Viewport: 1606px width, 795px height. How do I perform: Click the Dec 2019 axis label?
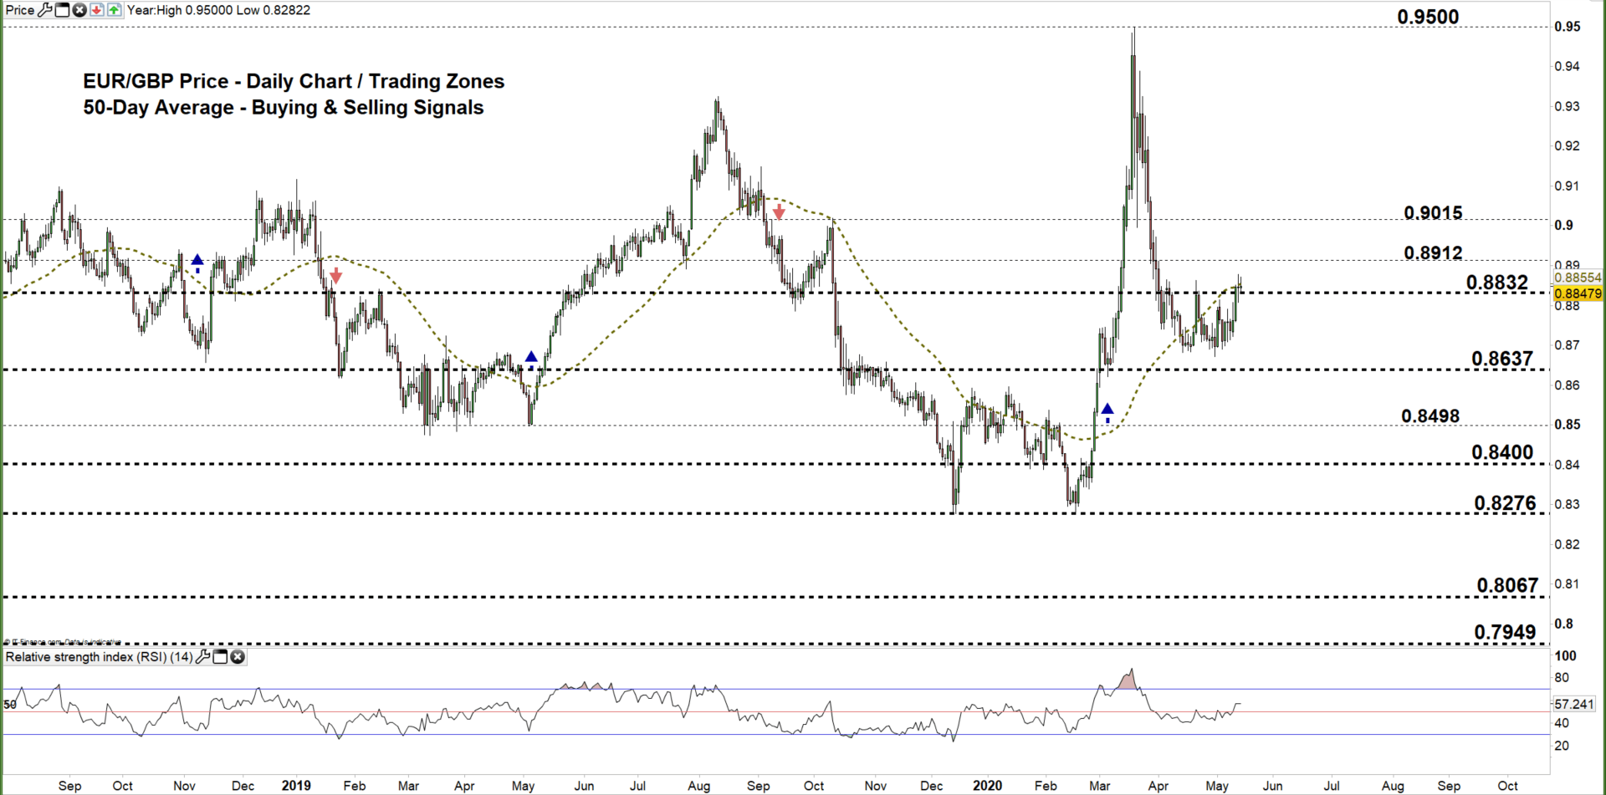[931, 786]
